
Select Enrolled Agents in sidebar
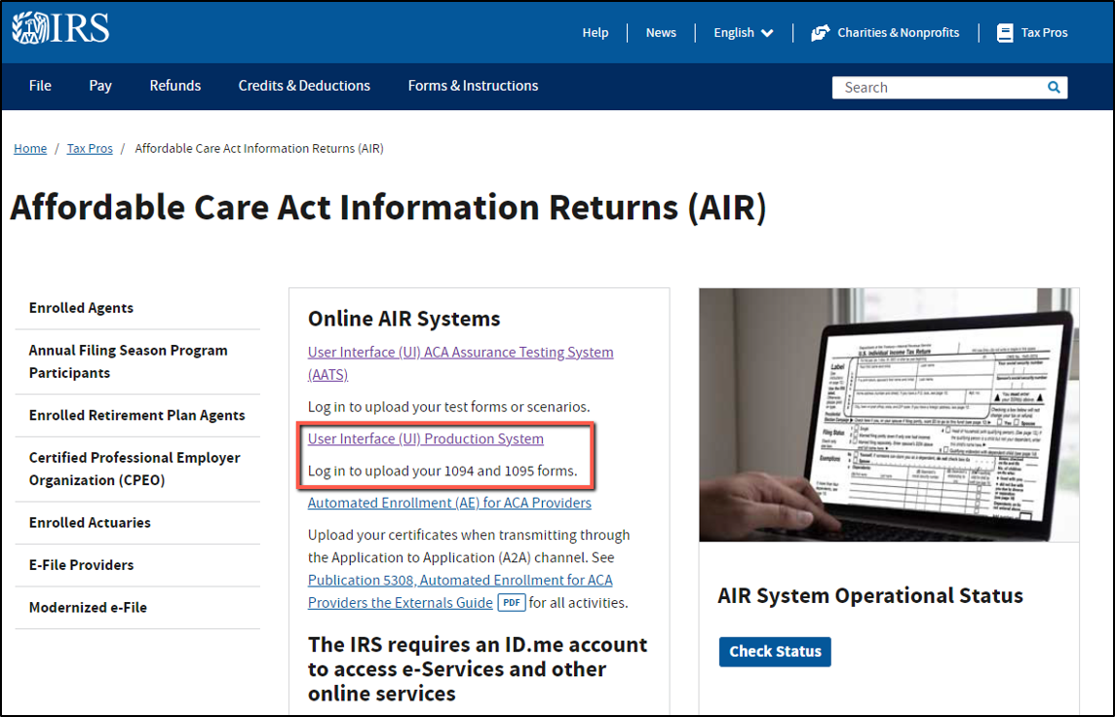click(x=81, y=308)
